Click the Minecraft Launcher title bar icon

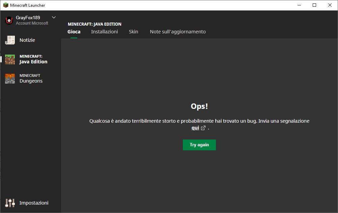click(6, 5)
